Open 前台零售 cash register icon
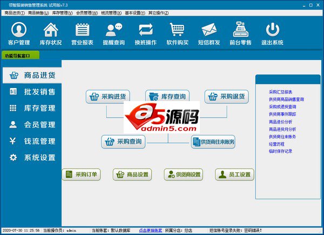324x235 pixels. coord(240,33)
